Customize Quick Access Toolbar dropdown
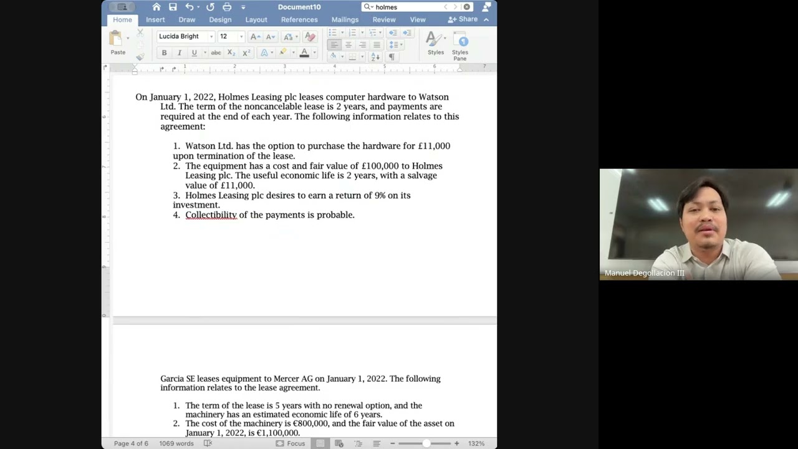This screenshot has height=449, width=798. 243,7
